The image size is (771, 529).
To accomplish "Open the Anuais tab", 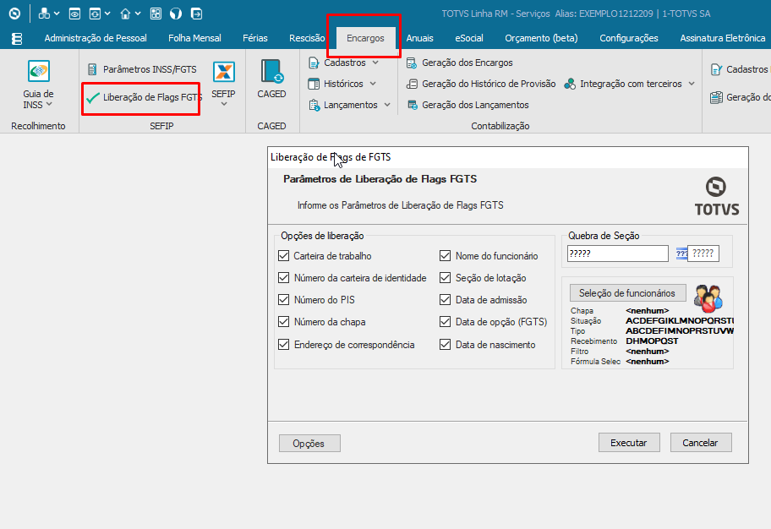I will click(419, 38).
